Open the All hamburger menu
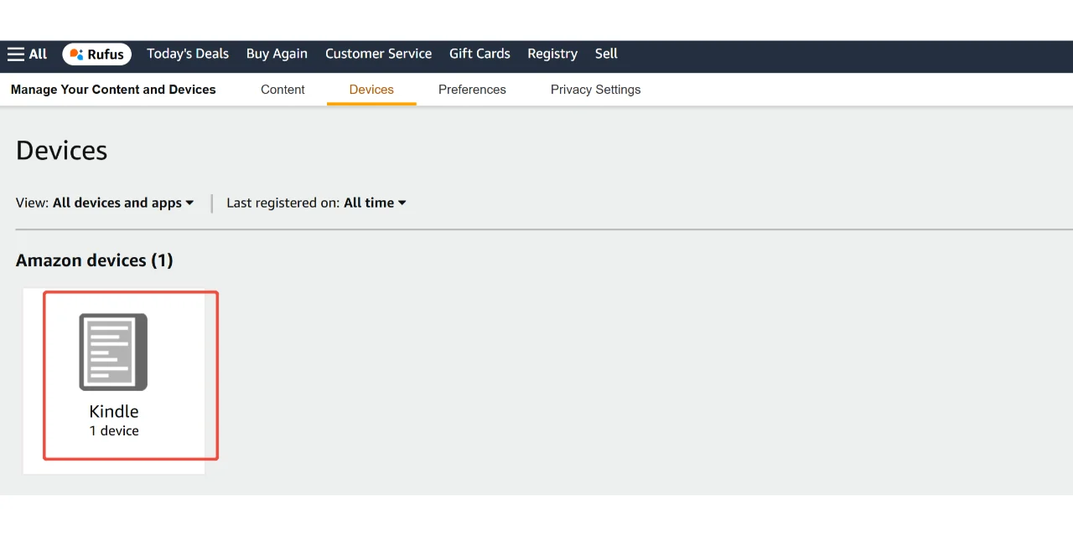 [x=27, y=54]
